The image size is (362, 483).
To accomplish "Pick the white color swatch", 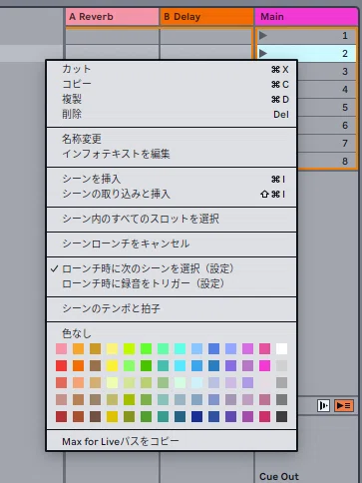I will (281, 348).
